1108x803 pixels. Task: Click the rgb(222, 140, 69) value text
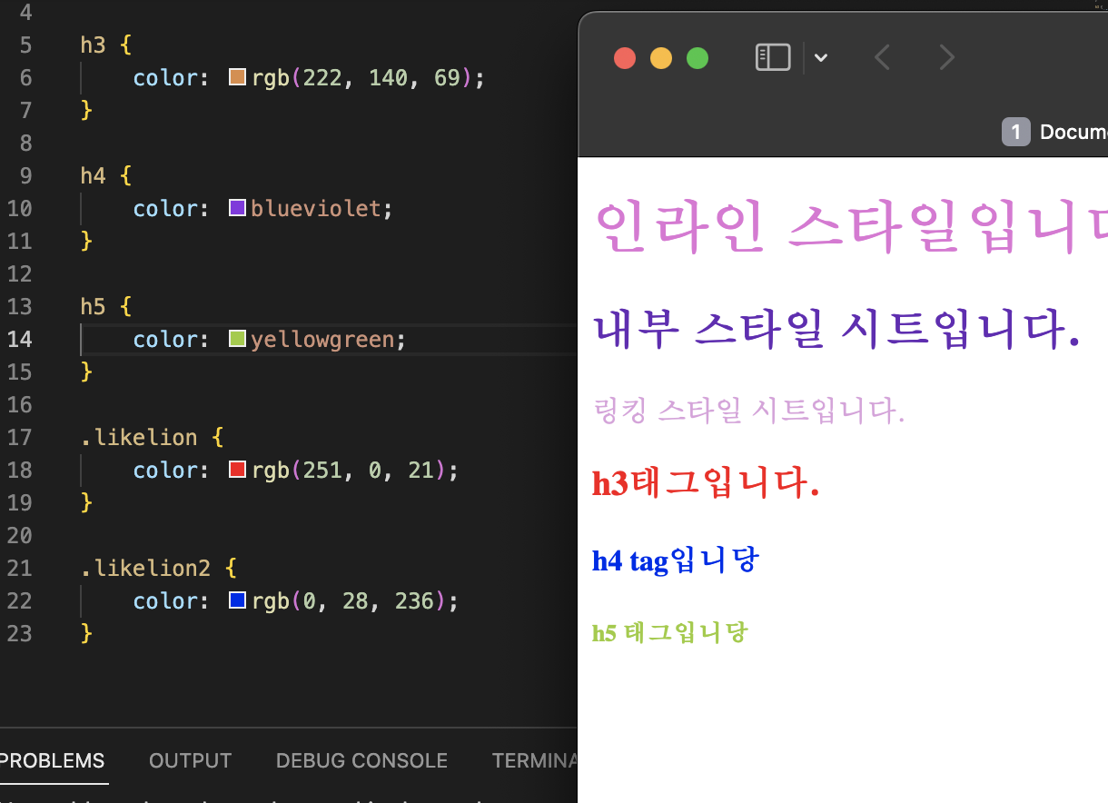362,78
